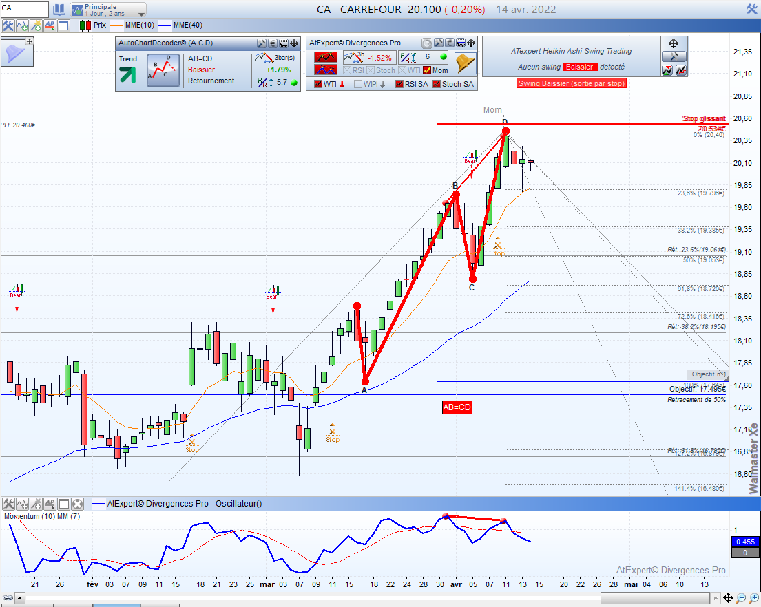Maximize the oscillator panel window icon
This screenshot has height=607, width=761.
[64, 504]
